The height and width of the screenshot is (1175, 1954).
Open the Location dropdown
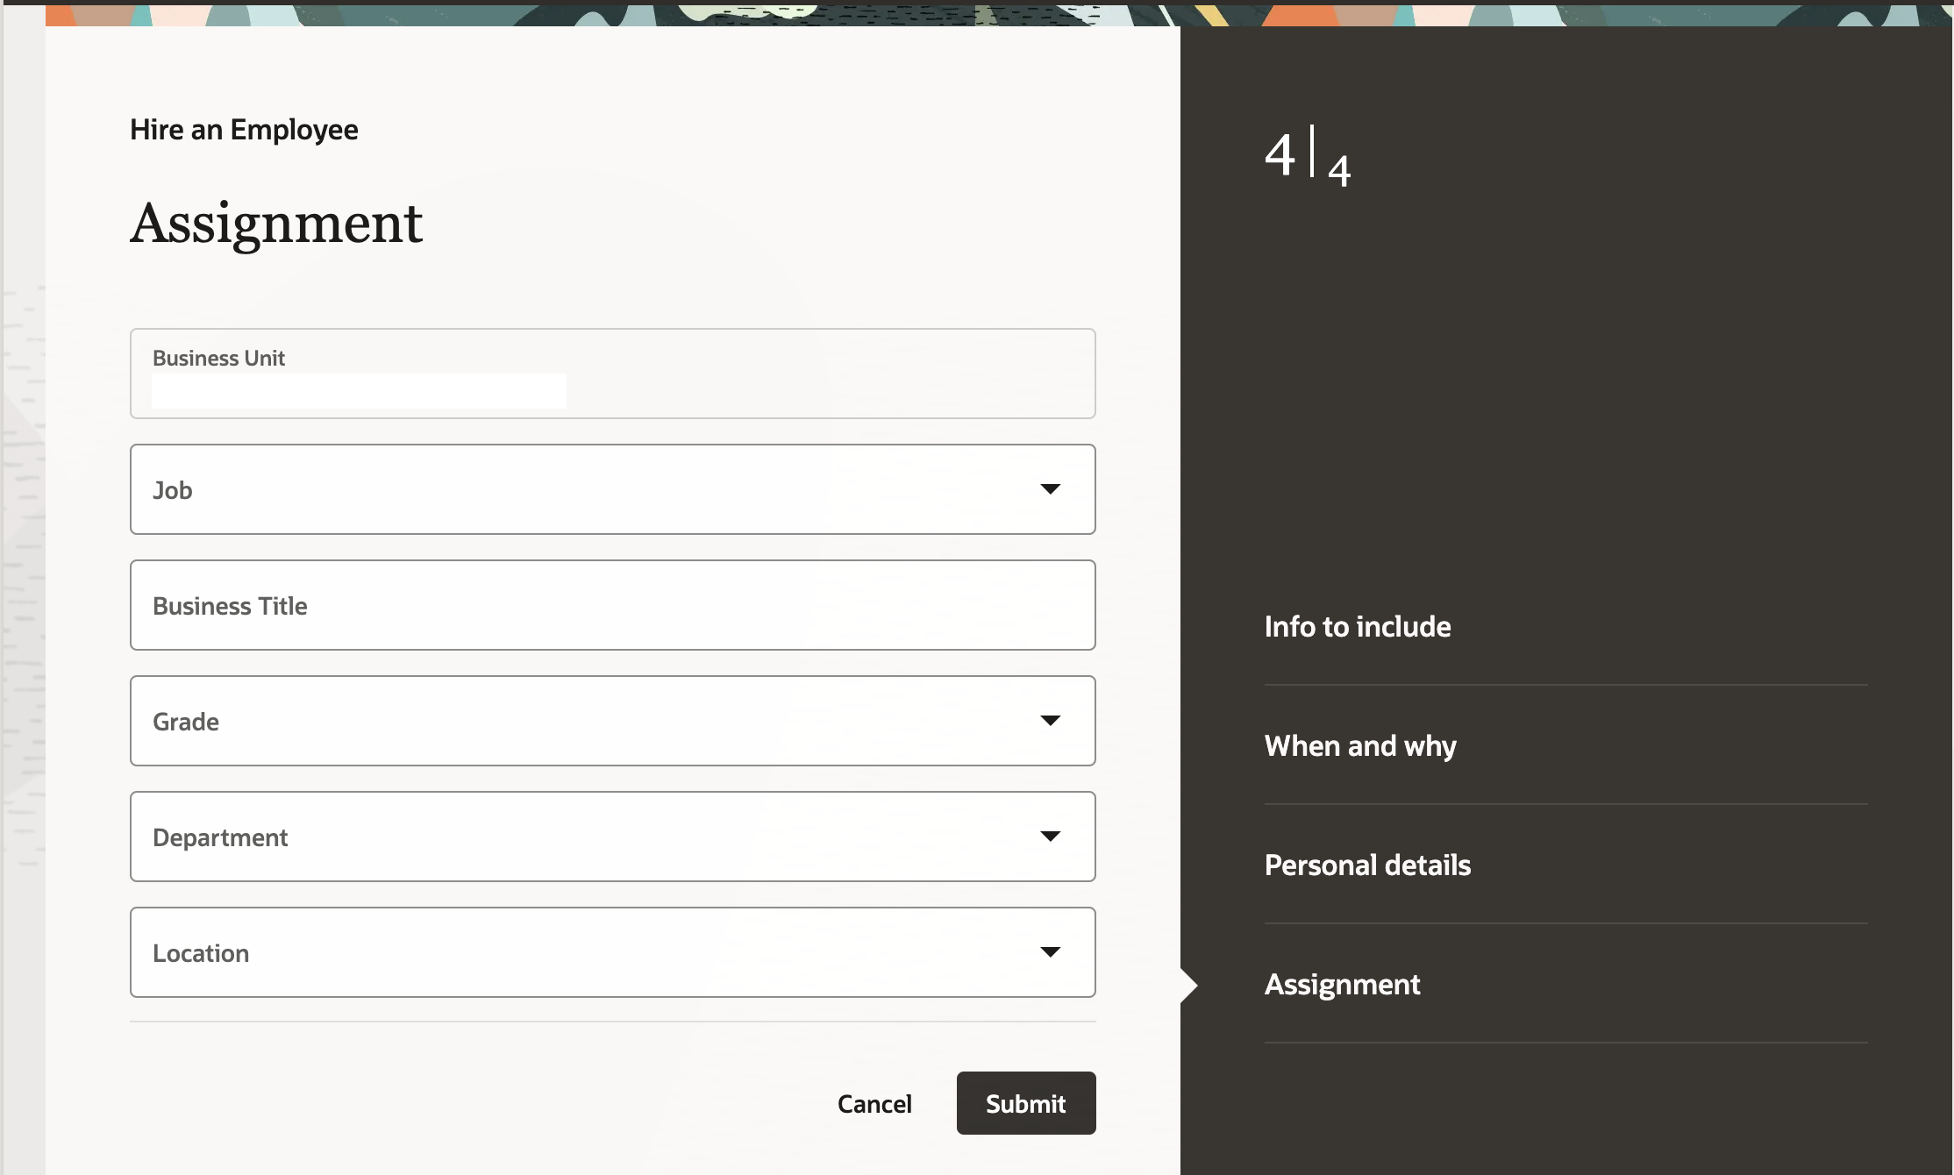[x=614, y=951]
